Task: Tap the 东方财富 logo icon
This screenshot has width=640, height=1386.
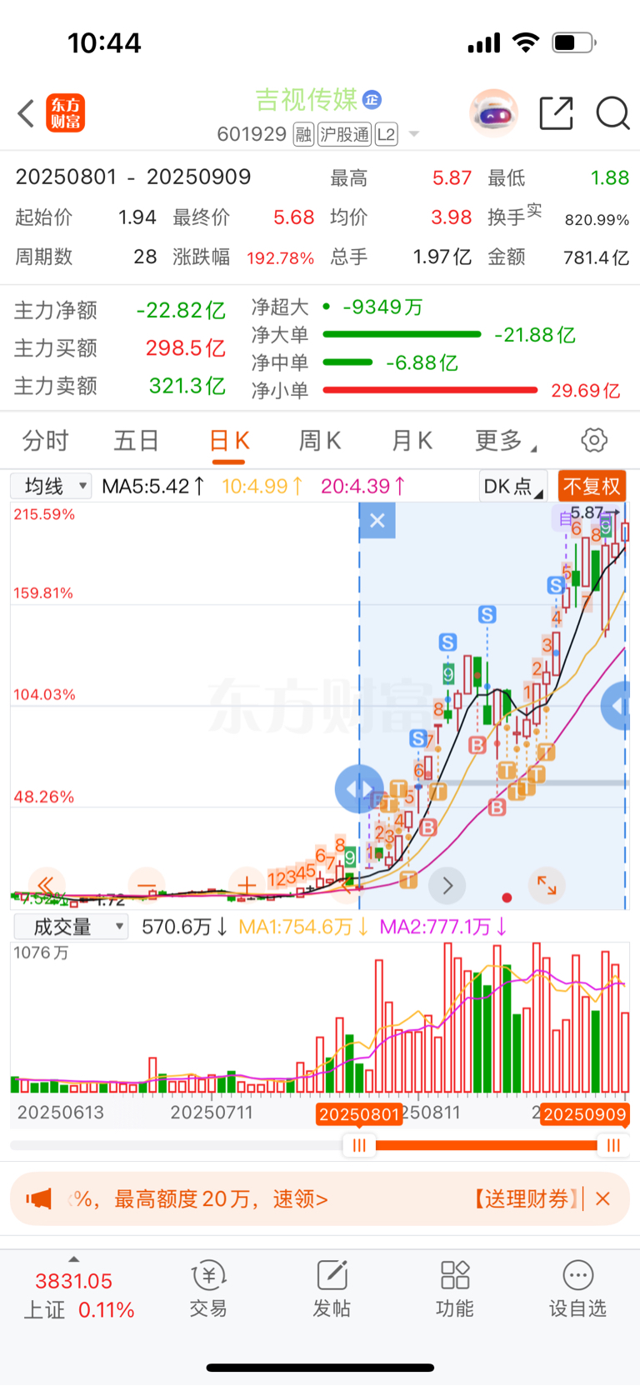Action: (65, 113)
